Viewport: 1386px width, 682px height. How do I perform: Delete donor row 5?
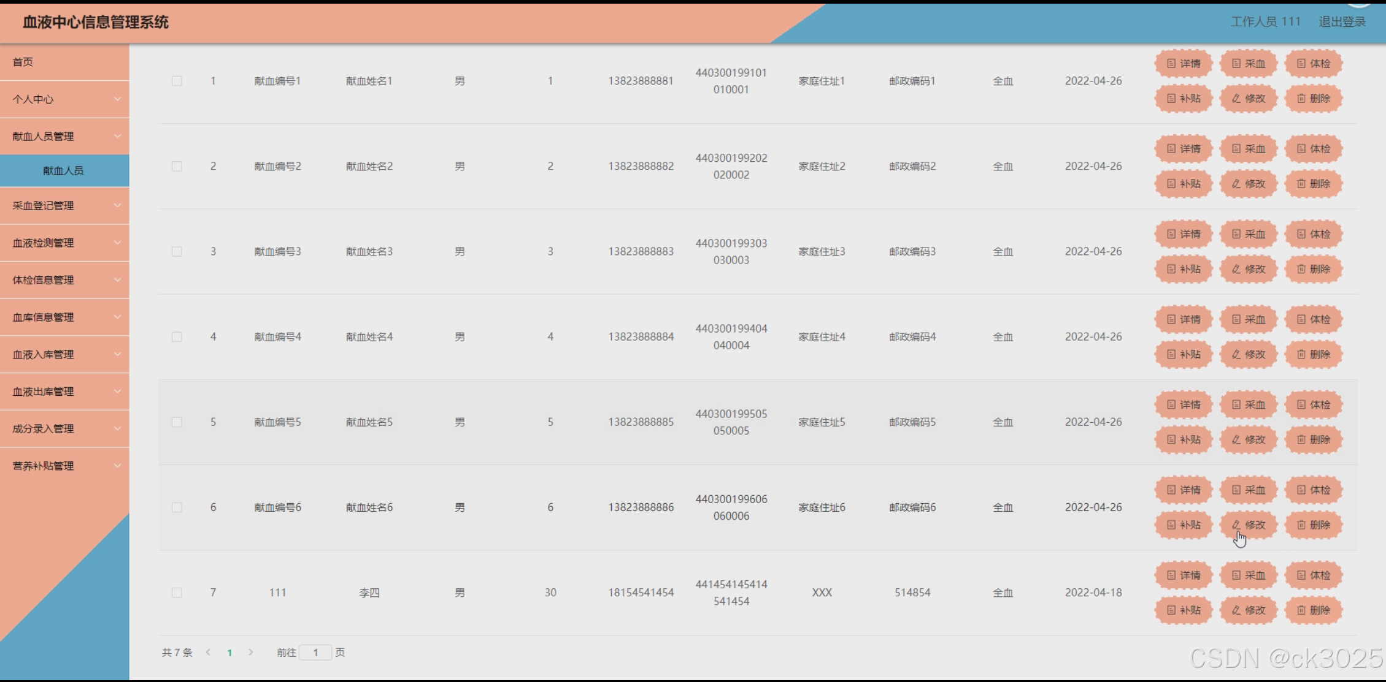pyautogui.click(x=1313, y=439)
